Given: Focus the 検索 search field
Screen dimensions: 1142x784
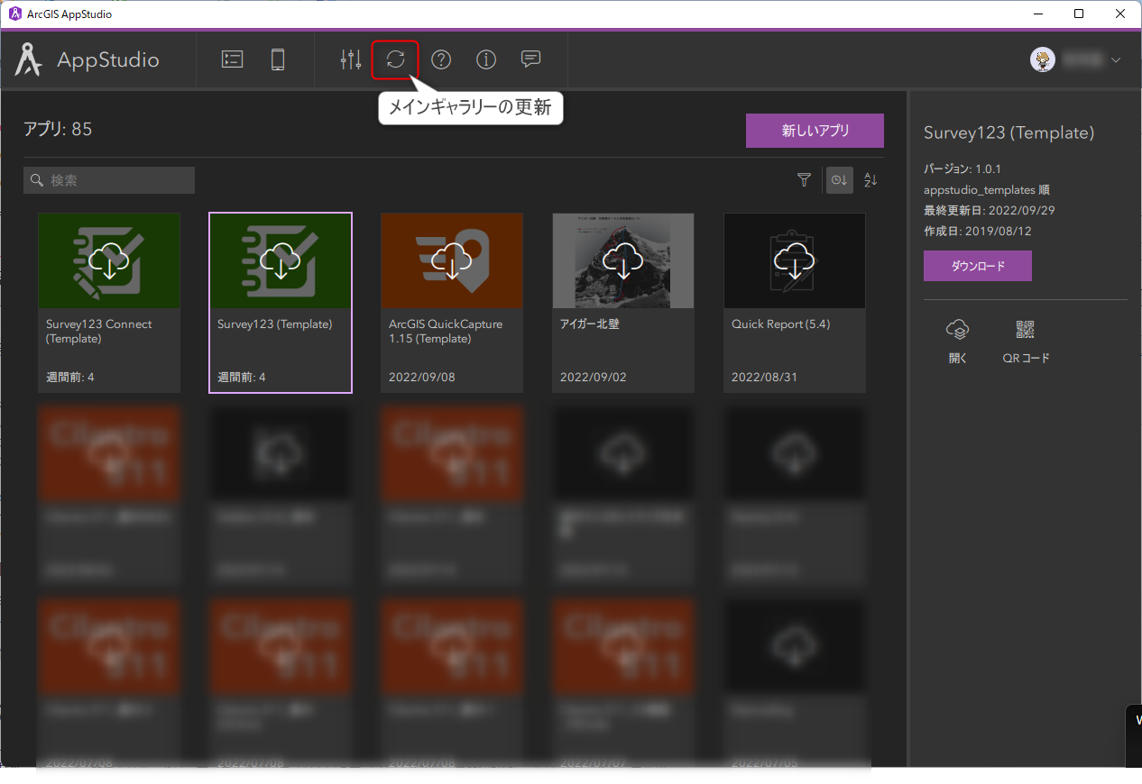Looking at the screenshot, I should (x=109, y=180).
